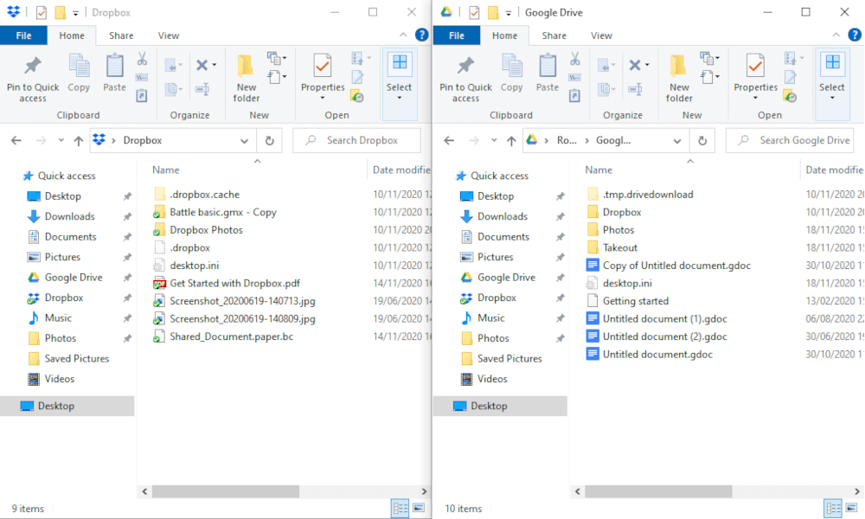Click the Cut scissors icon in Dropbox window

tap(141, 59)
